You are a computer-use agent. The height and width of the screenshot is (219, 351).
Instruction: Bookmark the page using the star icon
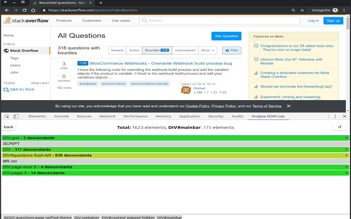302,10
